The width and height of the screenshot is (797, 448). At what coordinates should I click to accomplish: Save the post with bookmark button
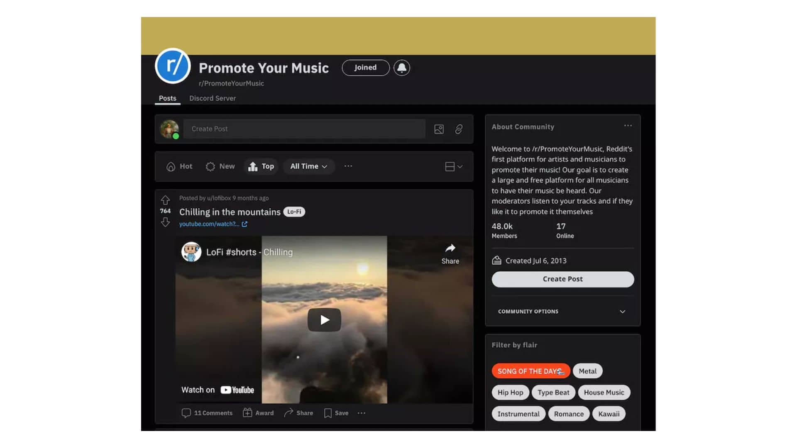point(336,413)
